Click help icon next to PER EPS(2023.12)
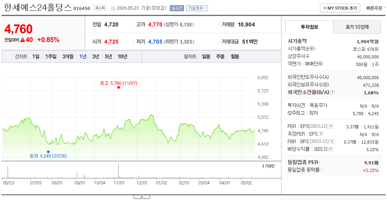The width and height of the screenshot is (387, 200). tap(331, 126)
